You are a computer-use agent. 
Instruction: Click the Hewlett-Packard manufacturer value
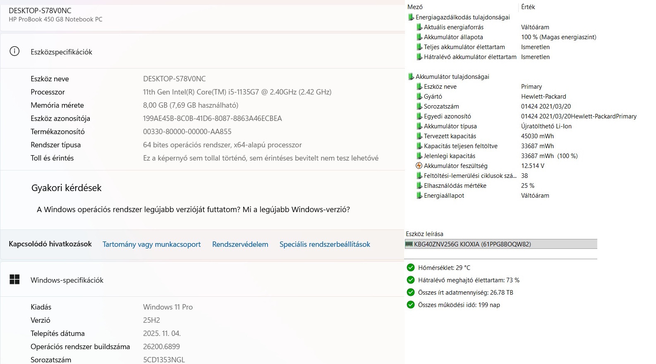coord(543,97)
